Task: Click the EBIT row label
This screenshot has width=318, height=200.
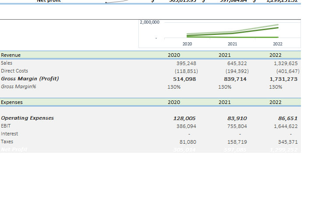Action: click(x=6, y=126)
